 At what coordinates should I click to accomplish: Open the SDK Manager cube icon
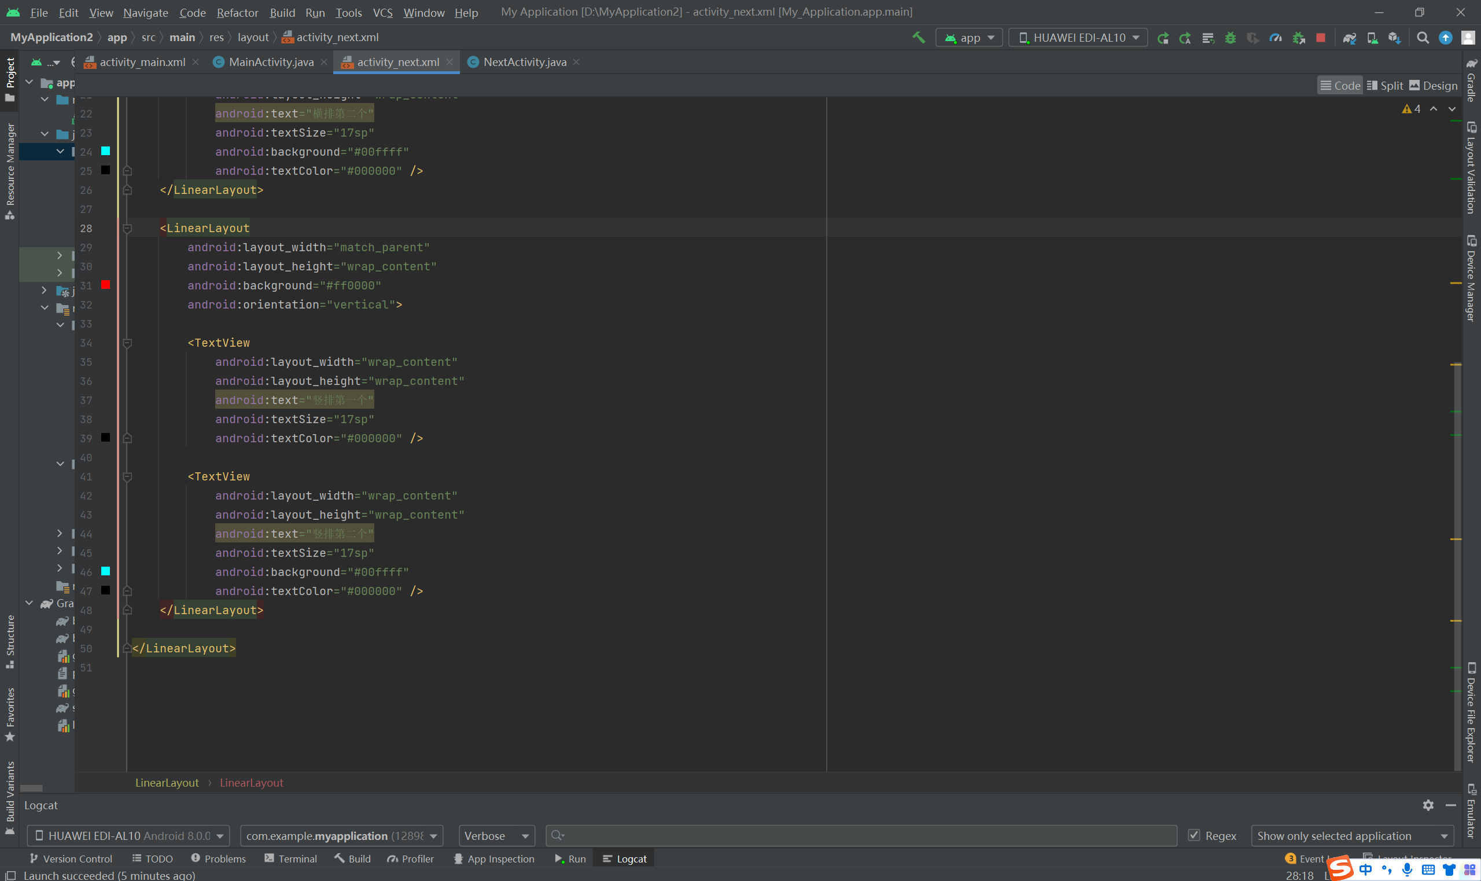[x=1394, y=38]
